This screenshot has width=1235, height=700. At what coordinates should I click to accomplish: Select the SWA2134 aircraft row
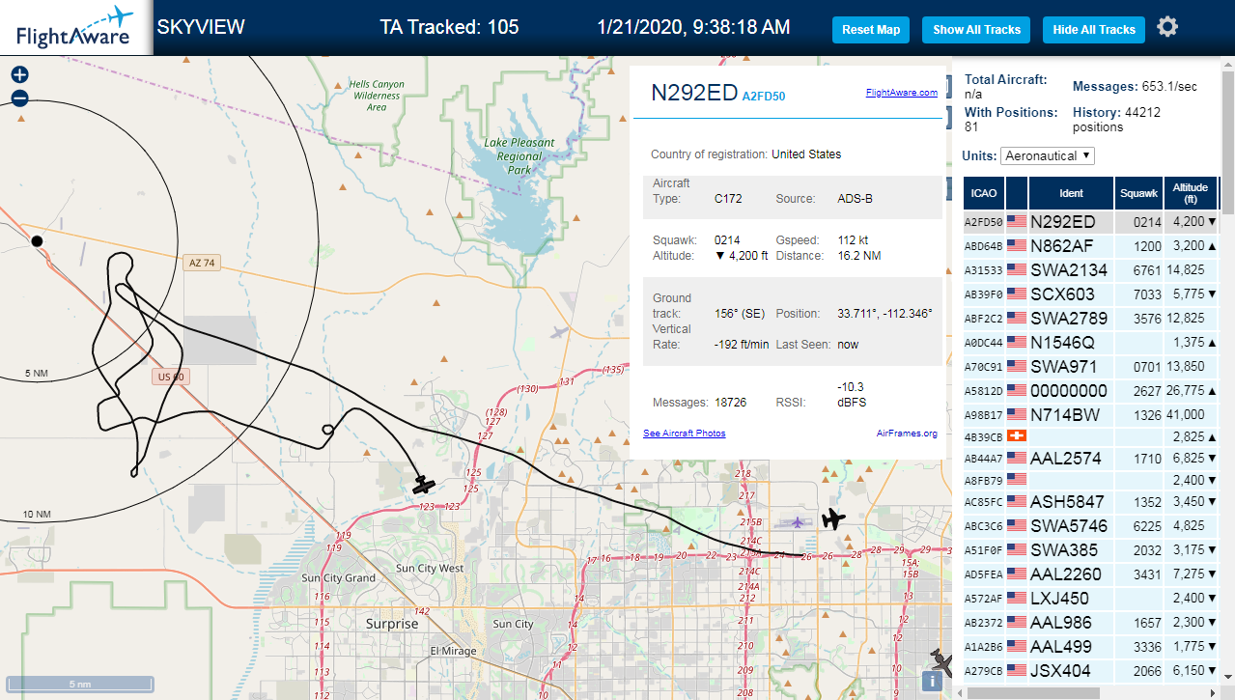1091,269
